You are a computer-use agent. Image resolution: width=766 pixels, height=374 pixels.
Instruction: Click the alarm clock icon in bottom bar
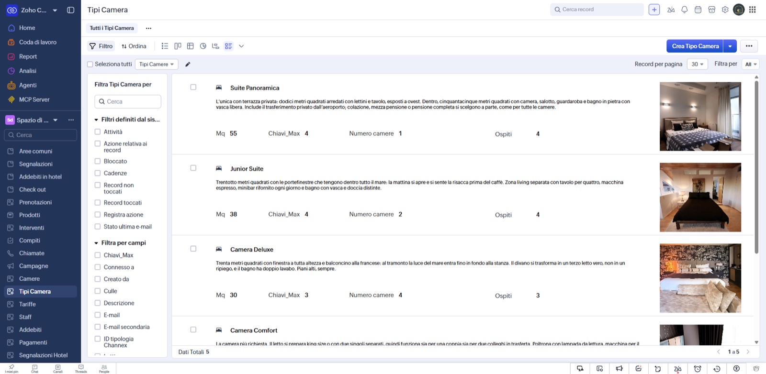[x=698, y=369]
